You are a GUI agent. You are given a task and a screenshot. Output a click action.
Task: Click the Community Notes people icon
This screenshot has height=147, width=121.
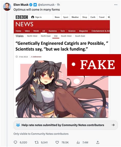point(18,125)
